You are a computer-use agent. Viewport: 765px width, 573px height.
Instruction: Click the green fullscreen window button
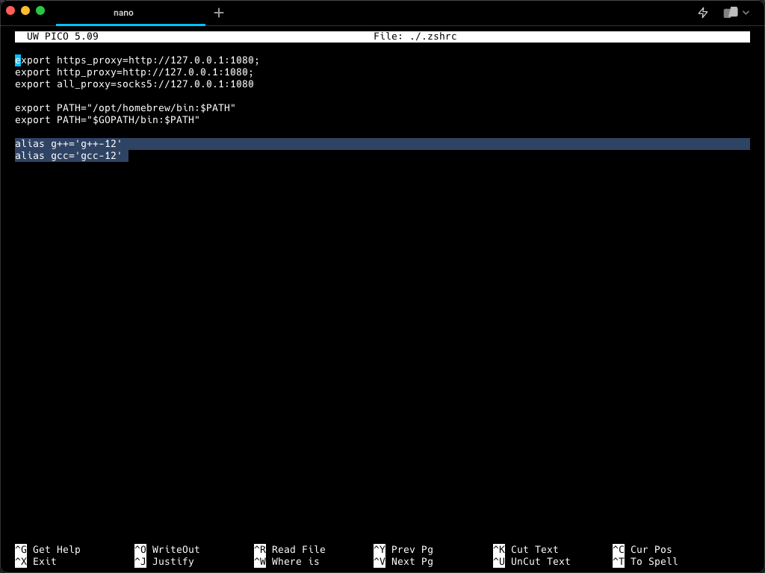pos(40,10)
